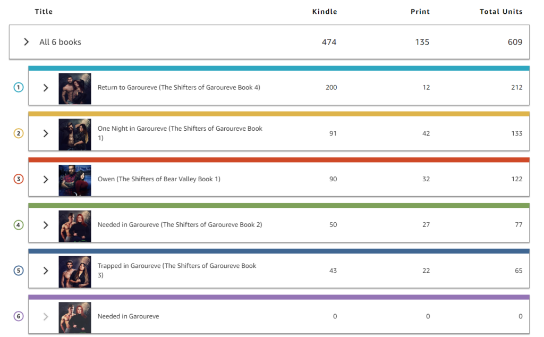Click the yellow rank 2 badge
This screenshot has height=337, width=544.
point(19,133)
